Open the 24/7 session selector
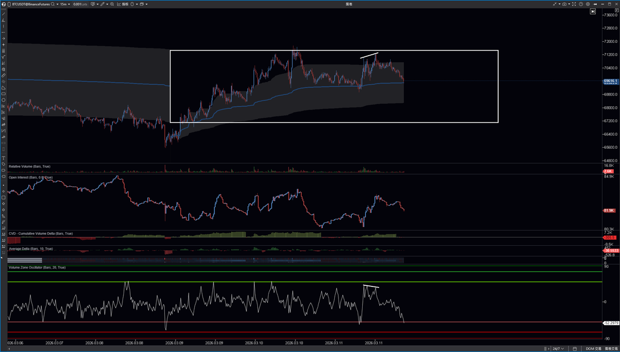Viewport: 620px width, 352px height. [x=558, y=349]
